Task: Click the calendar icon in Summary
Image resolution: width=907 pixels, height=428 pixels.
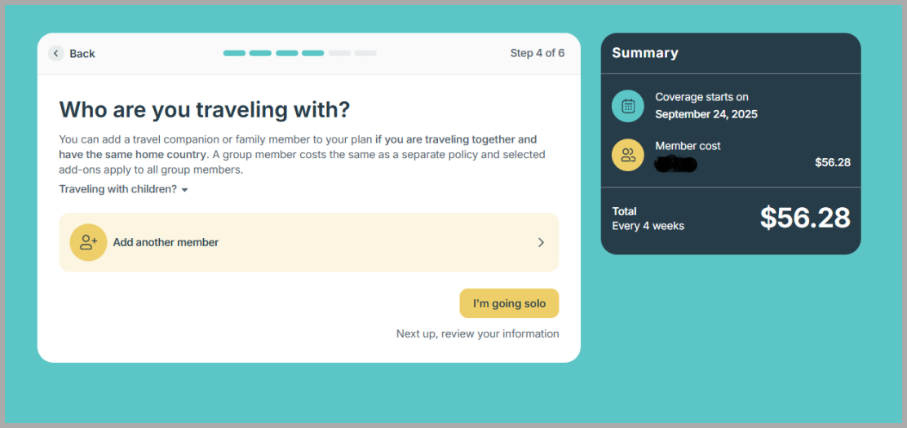Action: (628, 106)
